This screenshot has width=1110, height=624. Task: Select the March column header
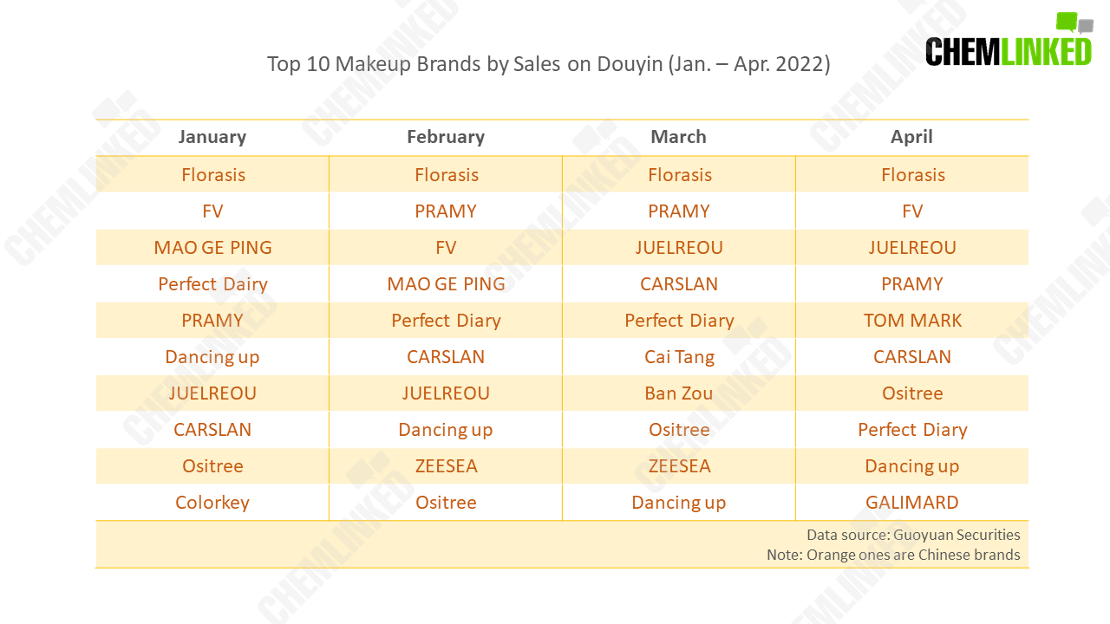pyautogui.click(x=679, y=137)
